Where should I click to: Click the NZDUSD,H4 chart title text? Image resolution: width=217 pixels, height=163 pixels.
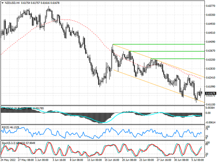tap(13, 3)
